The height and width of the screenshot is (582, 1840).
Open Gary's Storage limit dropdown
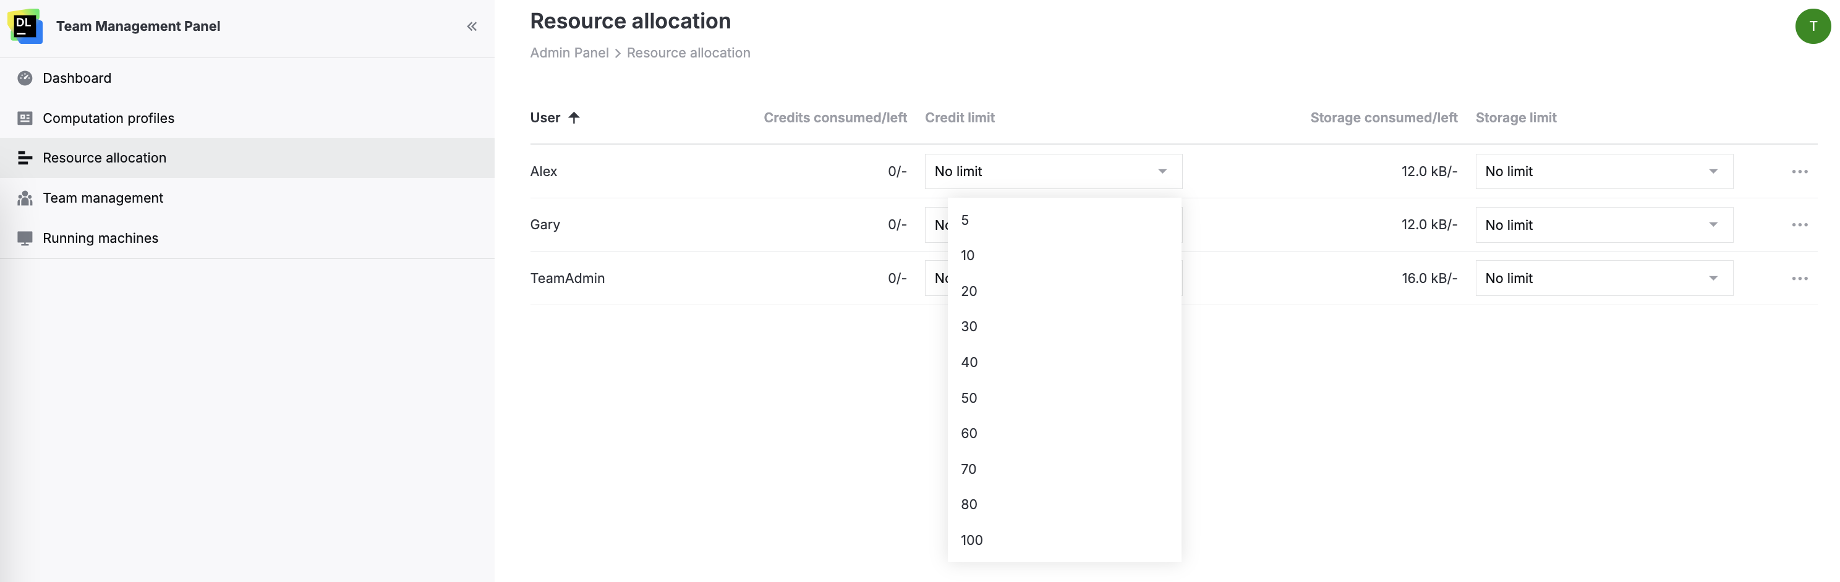[x=1603, y=225]
